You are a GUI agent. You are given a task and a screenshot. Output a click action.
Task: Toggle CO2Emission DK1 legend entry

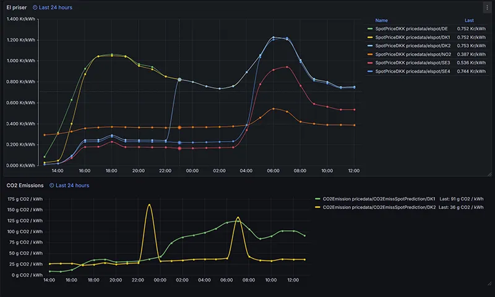point(379,199)
